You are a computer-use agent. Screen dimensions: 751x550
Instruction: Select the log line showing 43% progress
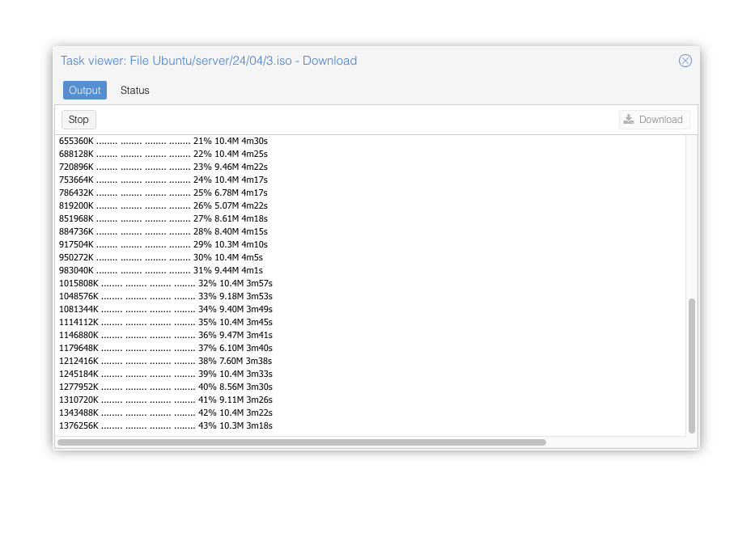pos(167,425)
